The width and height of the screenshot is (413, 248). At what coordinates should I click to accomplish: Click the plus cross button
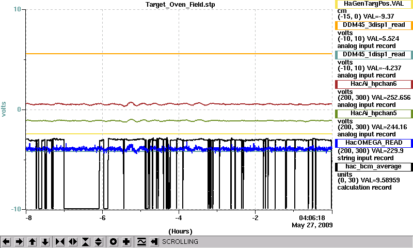[x=126, y=241]
